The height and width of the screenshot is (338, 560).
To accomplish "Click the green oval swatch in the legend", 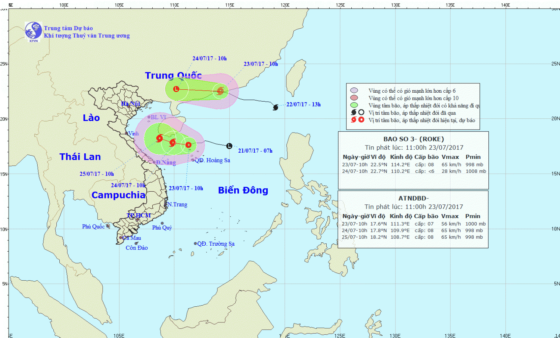I will point(354,105).
